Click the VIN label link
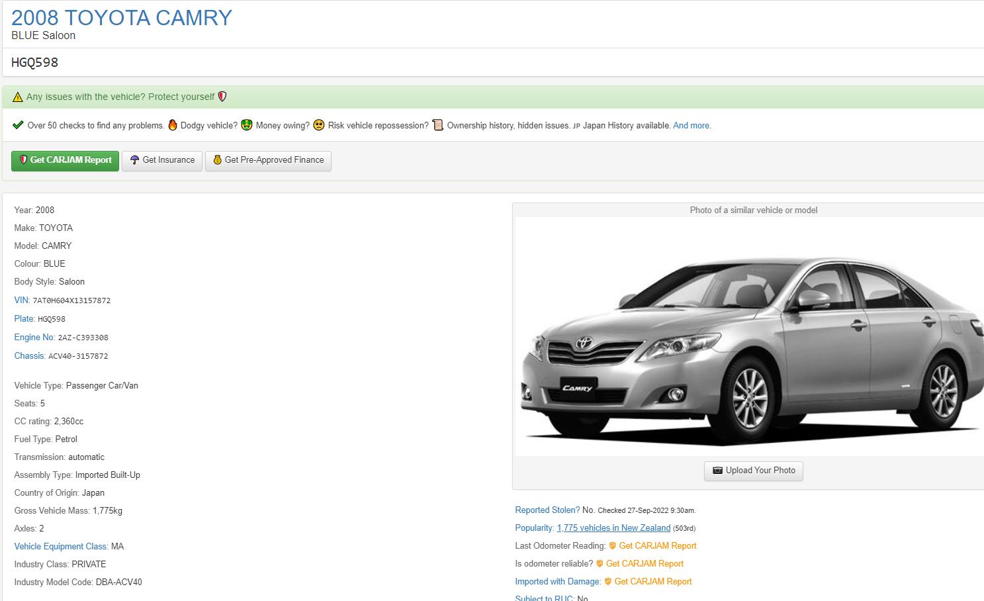Viewport: 984px width, 601px height. 22,300
